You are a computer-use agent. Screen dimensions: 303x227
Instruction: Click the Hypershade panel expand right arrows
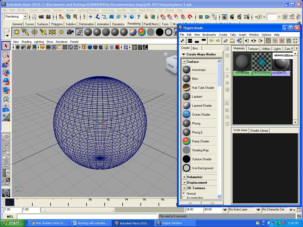[213, 203]
